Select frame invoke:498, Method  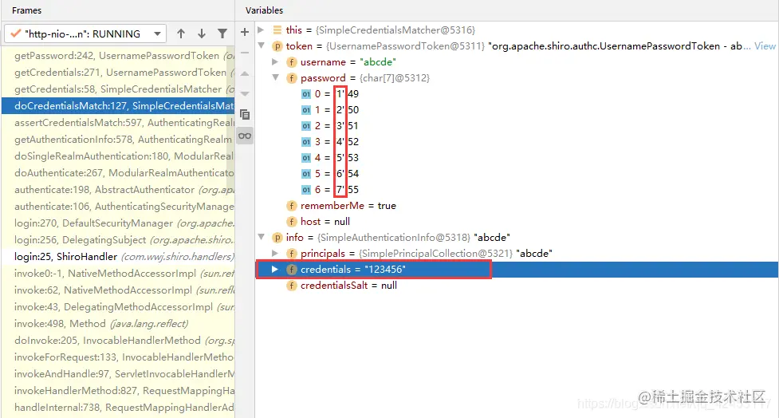click(x=118, y=324)
